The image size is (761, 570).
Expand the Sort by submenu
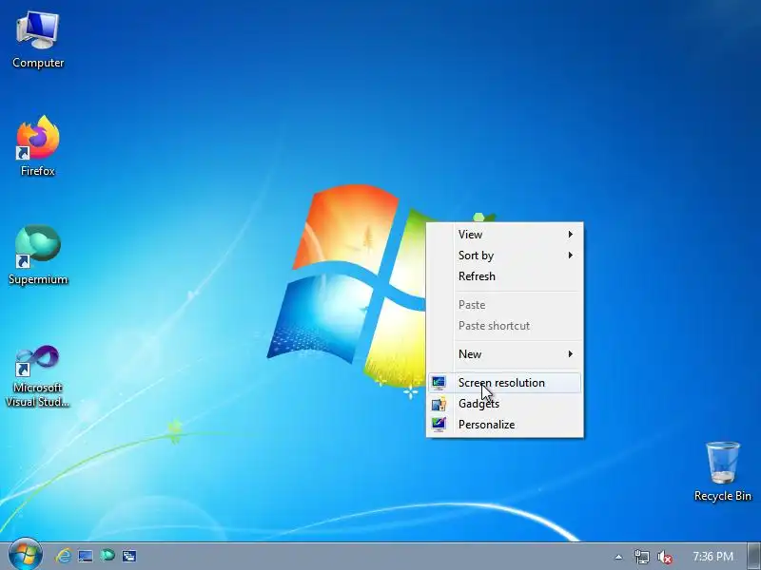click(x=505, y=256)
